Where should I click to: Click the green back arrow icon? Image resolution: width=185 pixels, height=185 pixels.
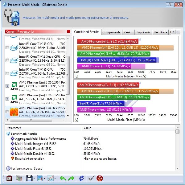click(63, 178)
